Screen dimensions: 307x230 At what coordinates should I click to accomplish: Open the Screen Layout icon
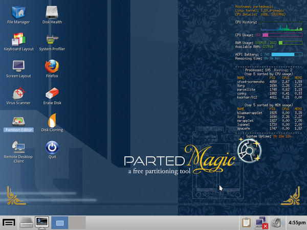[18, 69]
